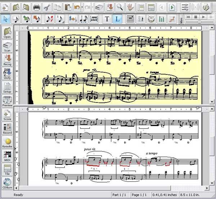Click the orange undo arrow

click(x=77, y=7)
